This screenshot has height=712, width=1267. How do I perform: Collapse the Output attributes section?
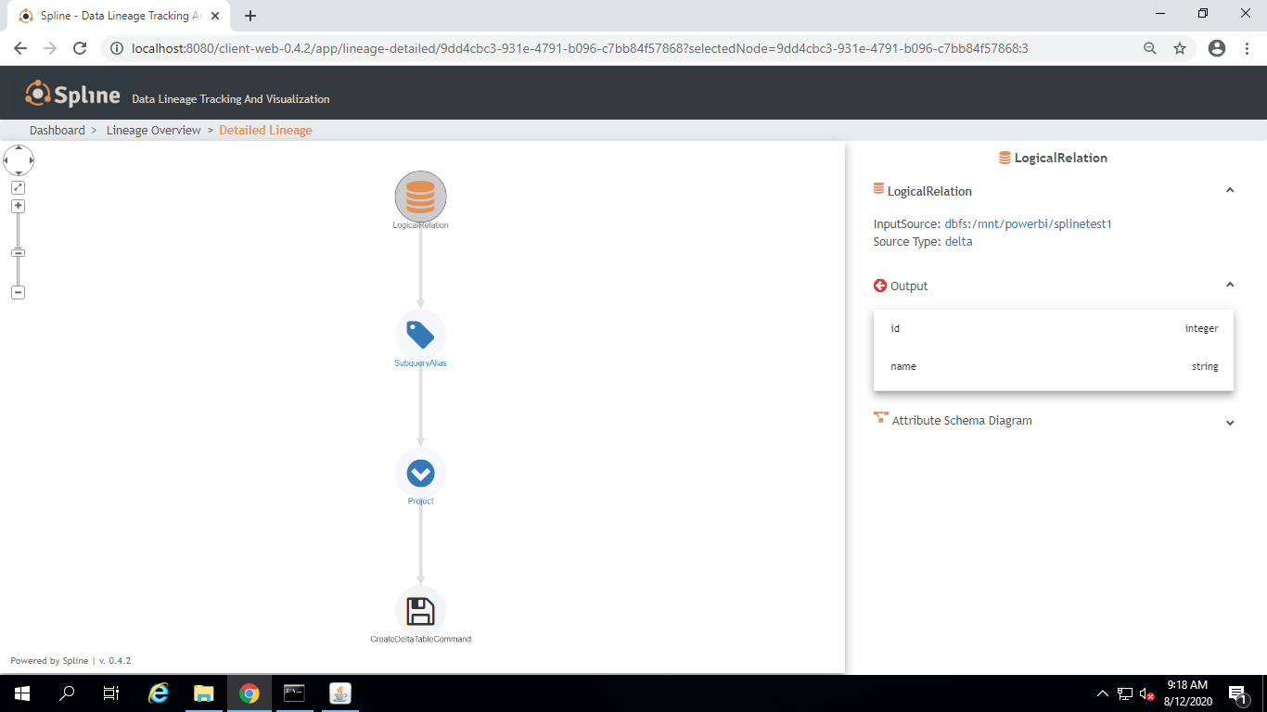(x=1230, y=285)
